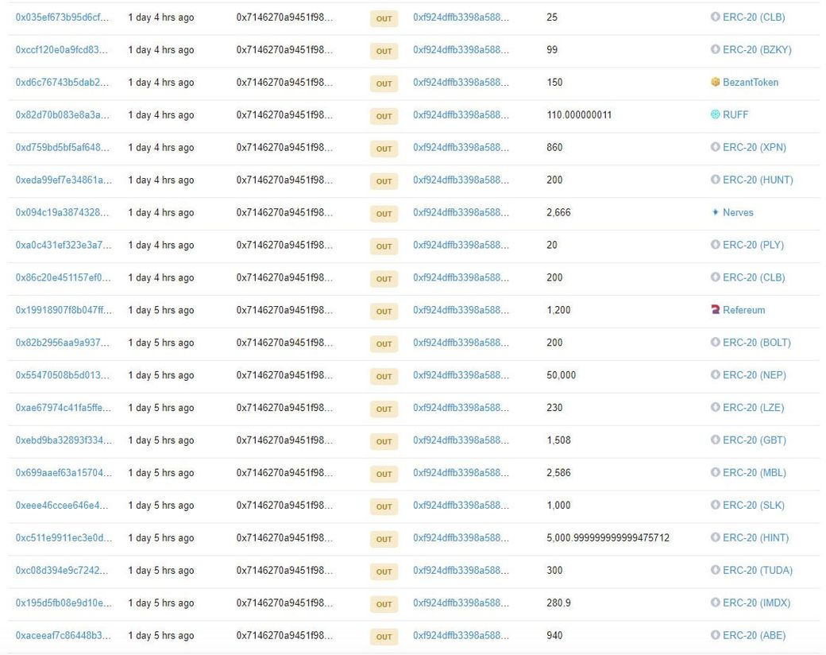This screenshot has width=826, height=655.
Task: Open transaction hash 0xd759bd5bf5af648...
Action: click(62, 148)
